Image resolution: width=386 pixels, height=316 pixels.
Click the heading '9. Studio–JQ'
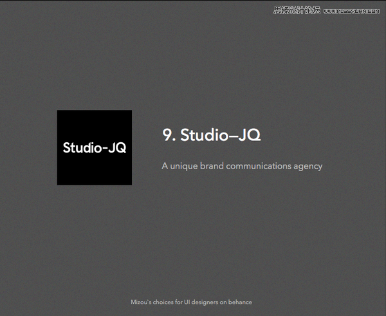click(212, 135)
